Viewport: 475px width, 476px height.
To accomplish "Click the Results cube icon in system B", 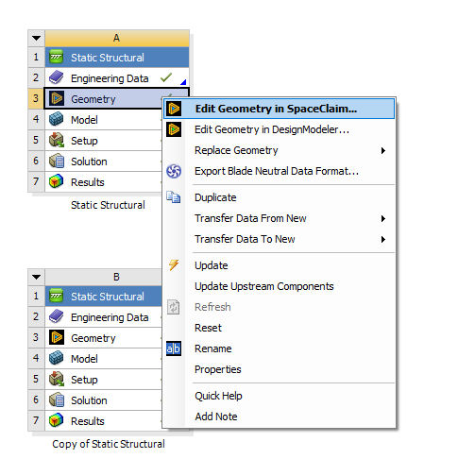I will pos(57,420).
